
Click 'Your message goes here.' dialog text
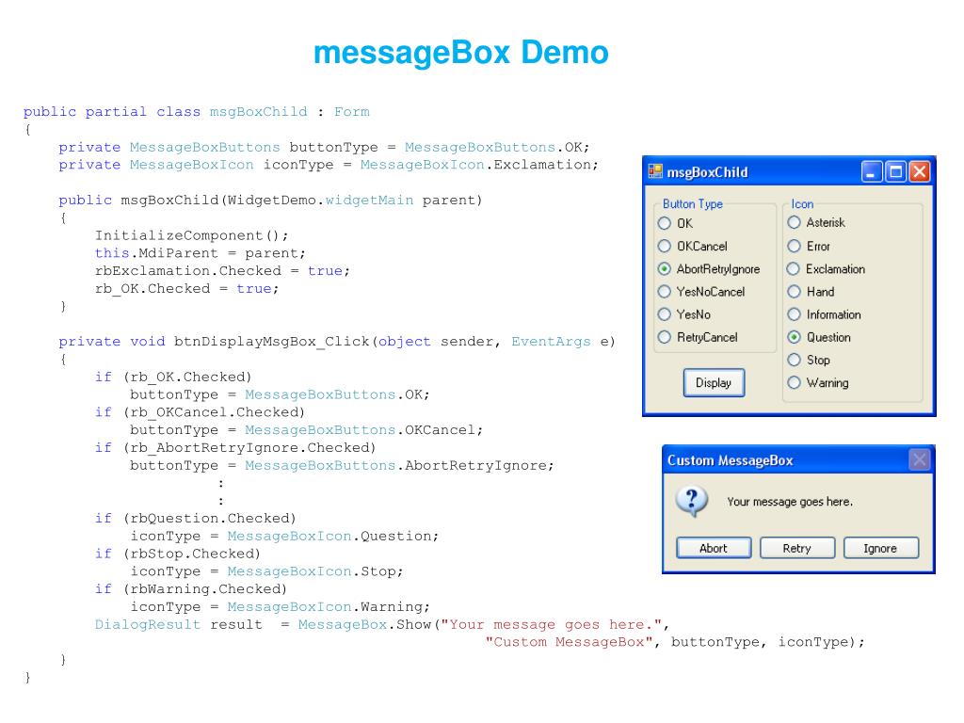tap(790, 502)
